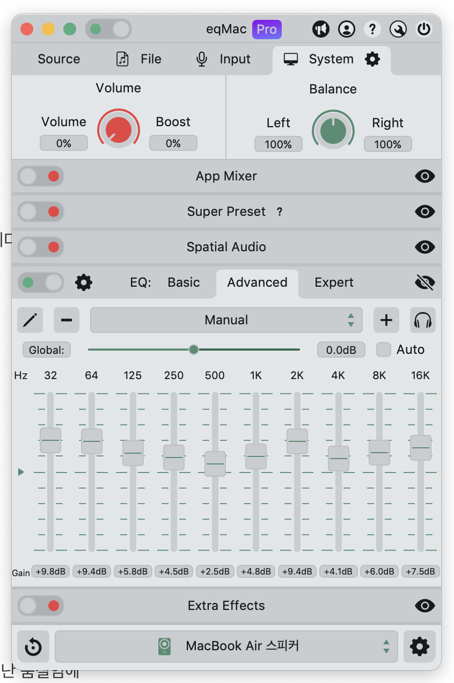Image resolution: width=454 pixels, height=683 pixels.
Task: Click the Pro badge
Action: coord(267,29)
